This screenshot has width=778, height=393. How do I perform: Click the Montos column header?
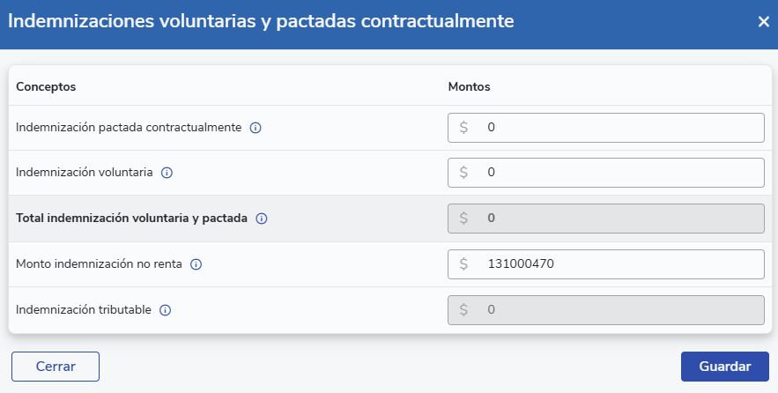click(469, 87)
